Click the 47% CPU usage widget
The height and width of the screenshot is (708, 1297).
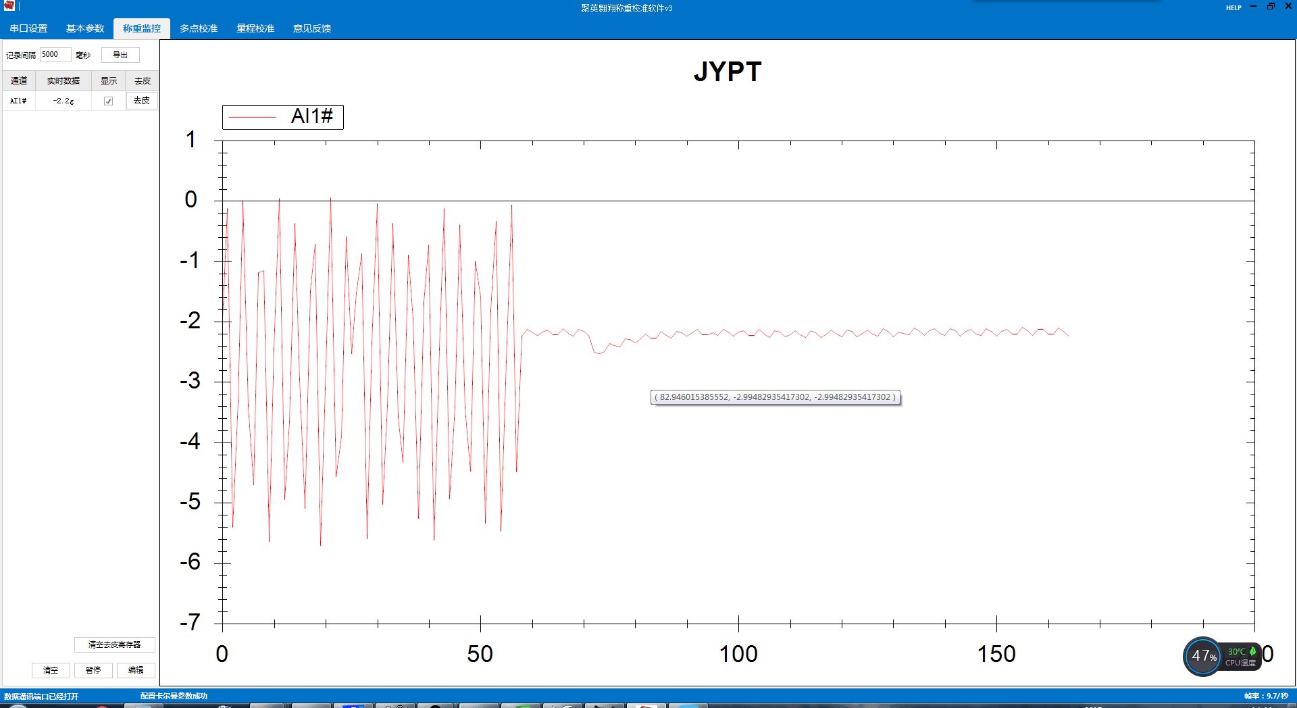1203,656
